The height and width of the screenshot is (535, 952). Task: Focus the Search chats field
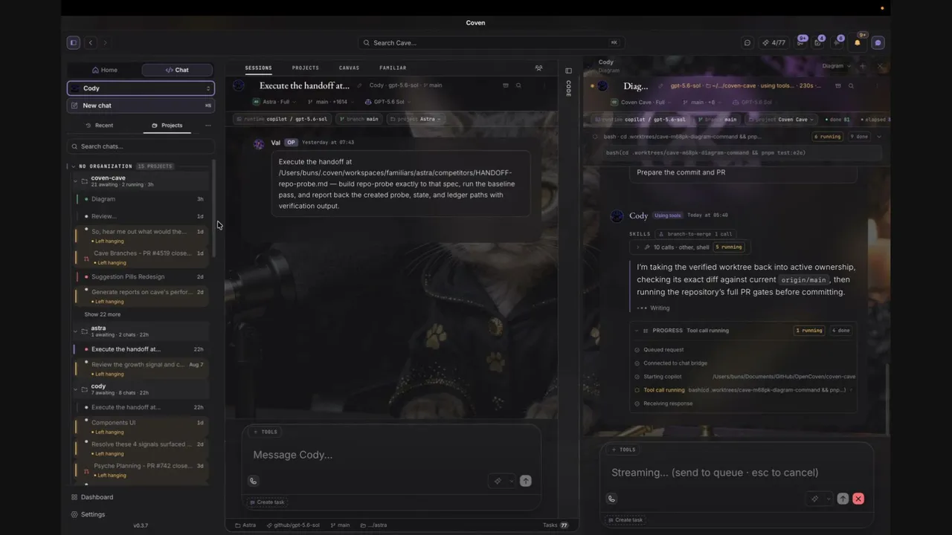(x=141, y=146)
